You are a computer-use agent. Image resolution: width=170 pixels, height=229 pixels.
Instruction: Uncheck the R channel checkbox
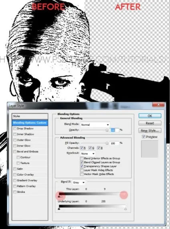82,148
